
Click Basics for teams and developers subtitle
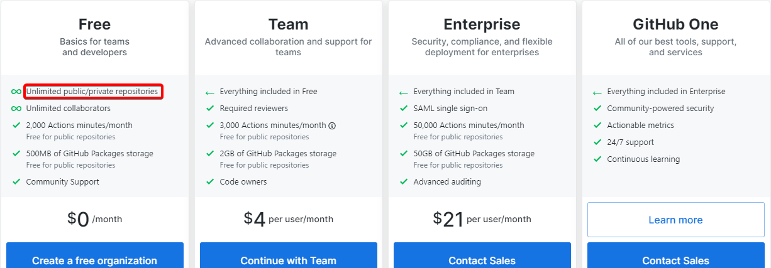[x=95, y=47]
